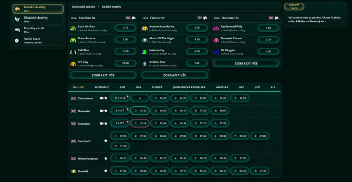Screen dimensions: 352x182
Task: Expand Fairview R7 with Zobrazit vše
Action: [x=174, y=75]
